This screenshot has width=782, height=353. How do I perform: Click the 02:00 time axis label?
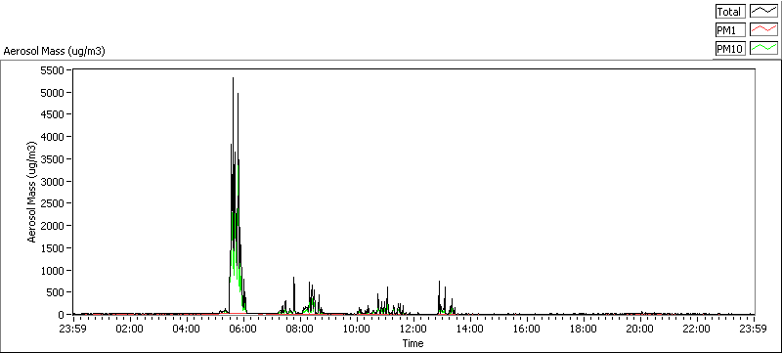(130, 329)
